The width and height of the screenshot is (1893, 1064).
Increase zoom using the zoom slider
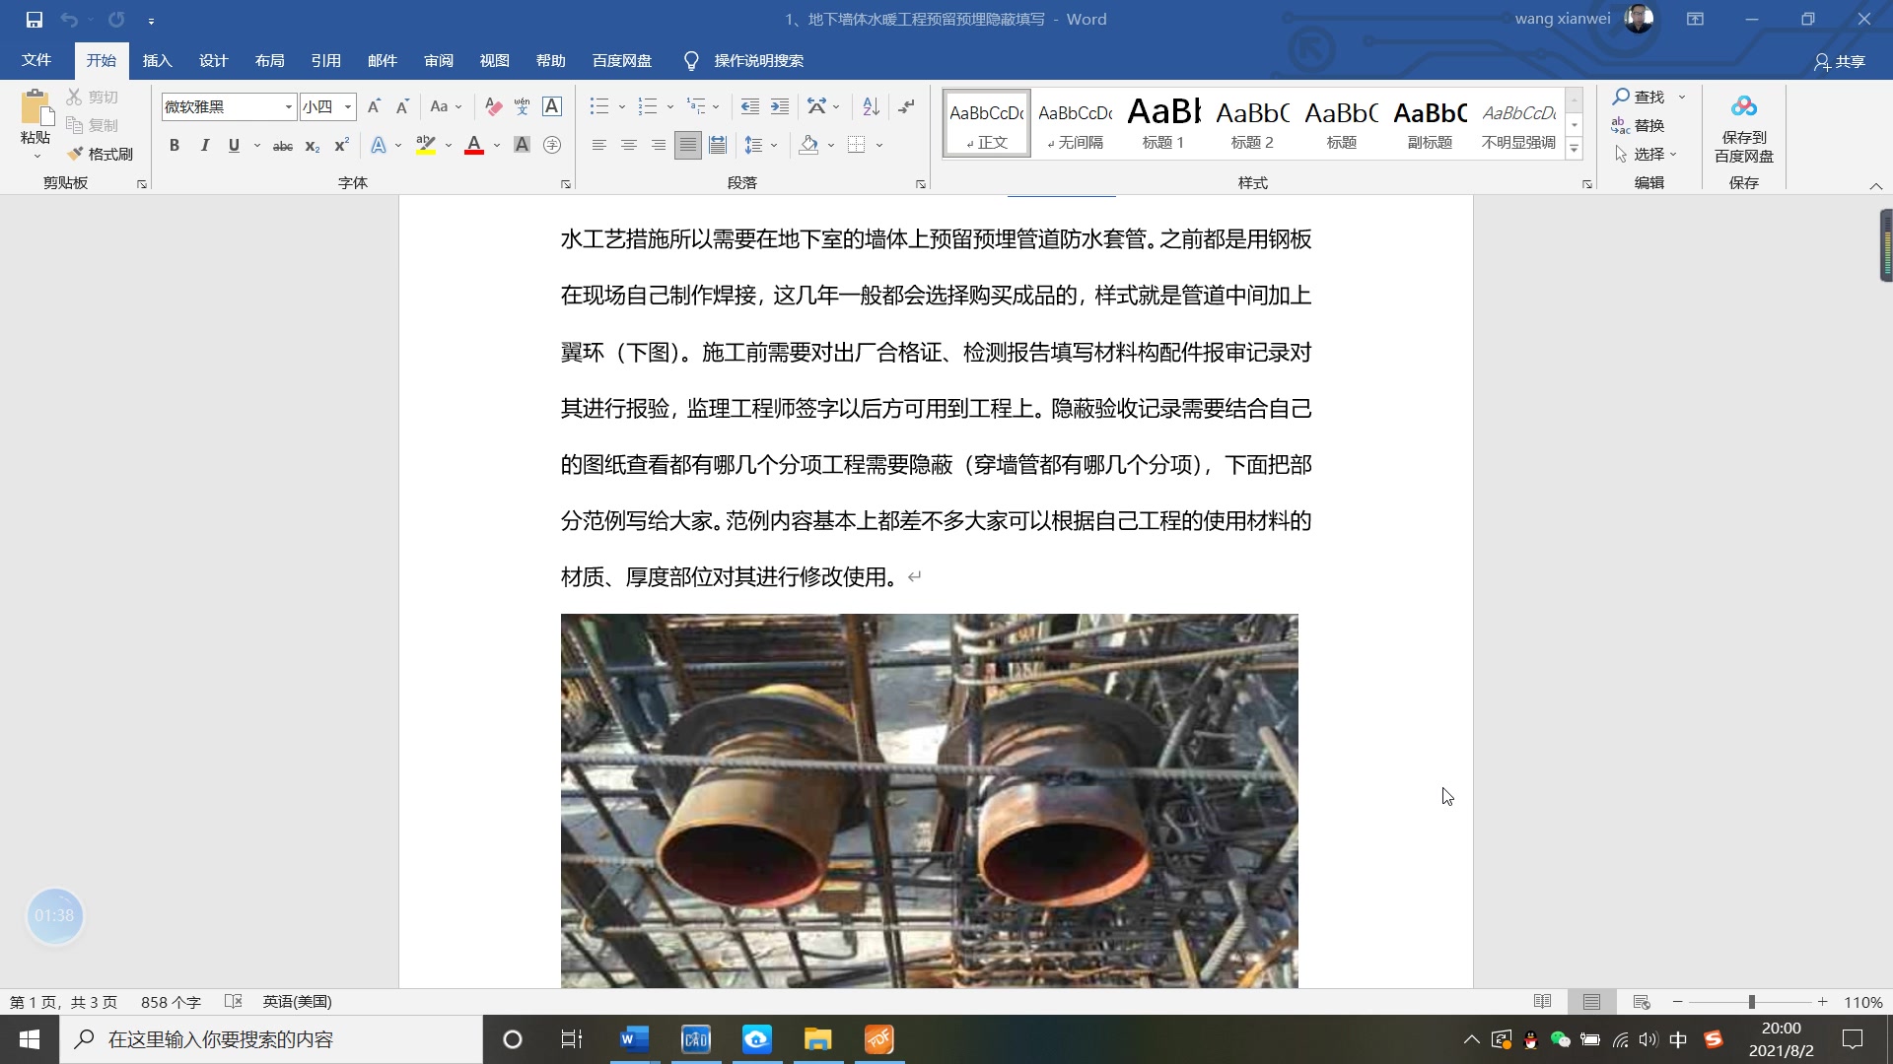click(1822, 1002)
